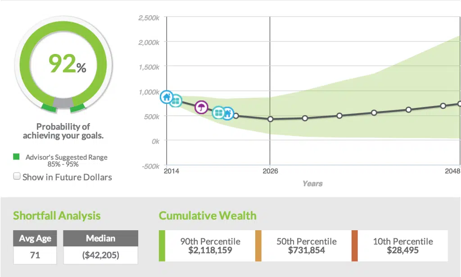The height and width of the screenshot is (277, 461).
Task: Open the 90th Percentile wealth card
Action: (210, 246)
